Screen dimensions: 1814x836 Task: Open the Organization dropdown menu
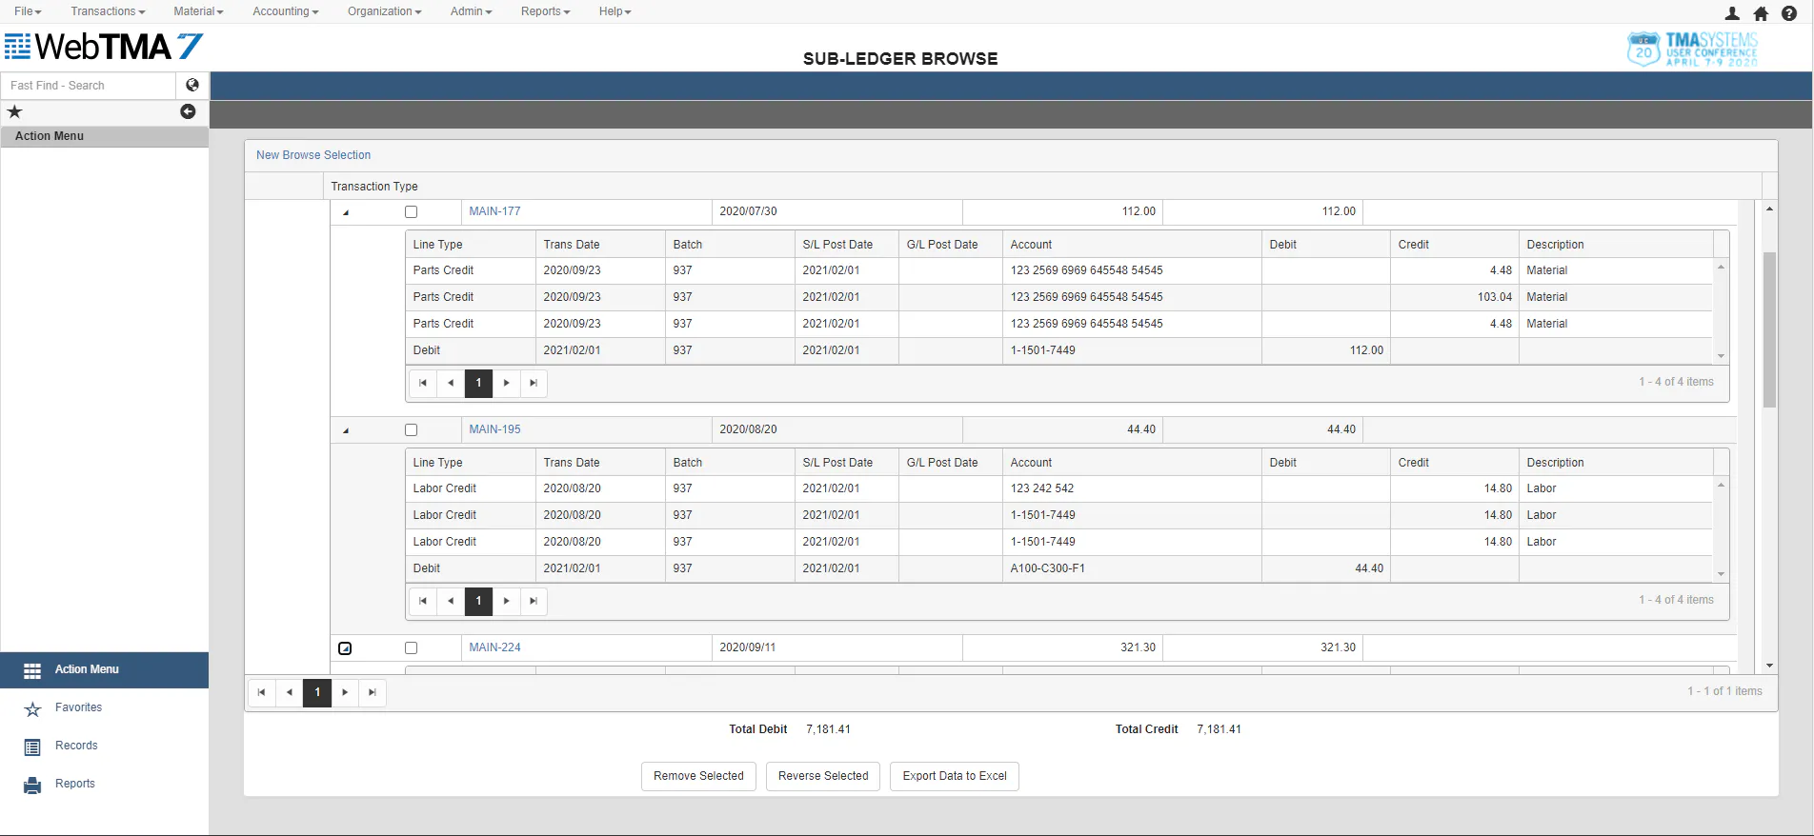click(x=384, y=11)
